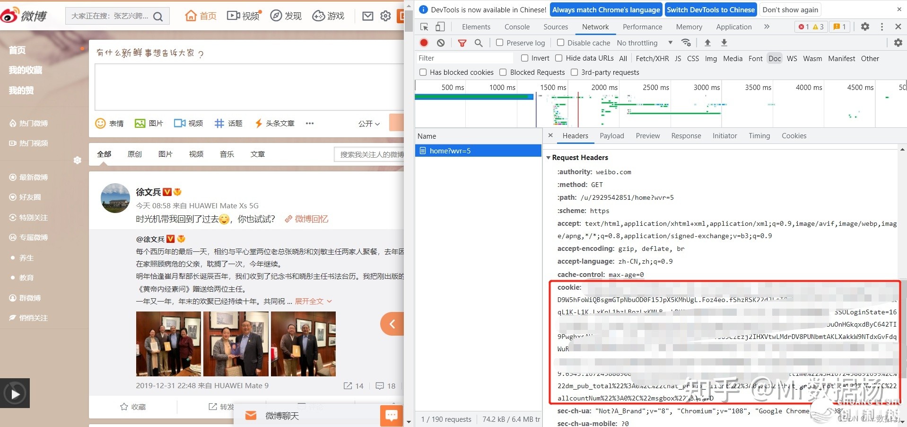This screenshot has height=427, width=907.
Task: Click the Weibo logo
Action: (x=24, y=16)
